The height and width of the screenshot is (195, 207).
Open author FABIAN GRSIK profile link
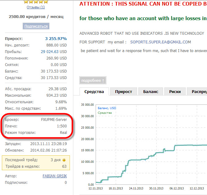point(54,176)
